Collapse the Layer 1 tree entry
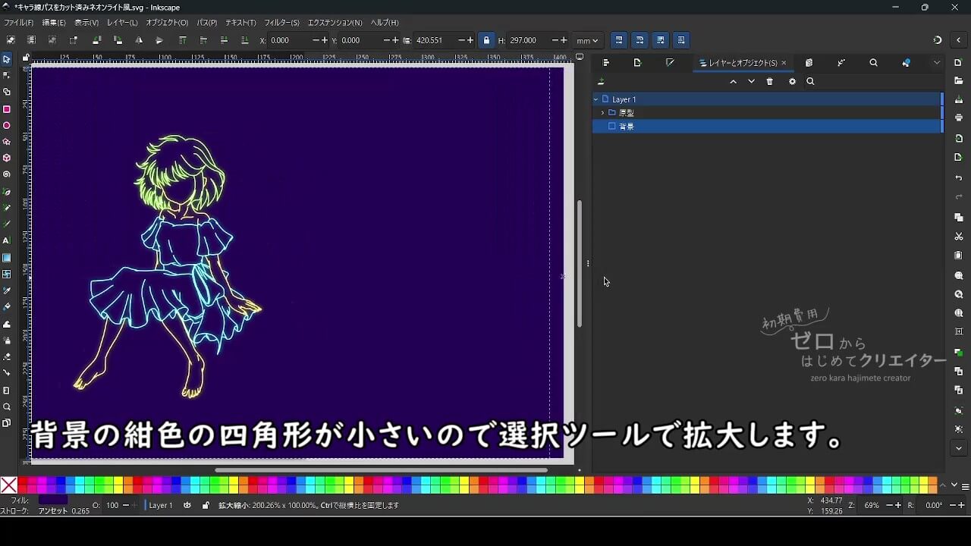 [596, 99]
